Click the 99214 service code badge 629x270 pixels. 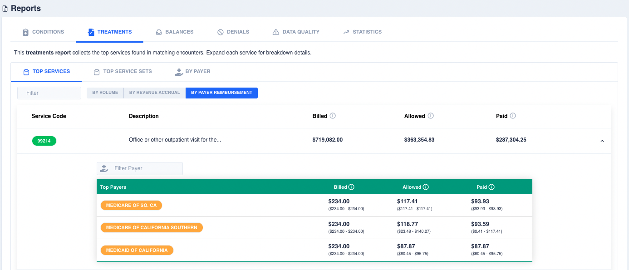pos(44,141)
